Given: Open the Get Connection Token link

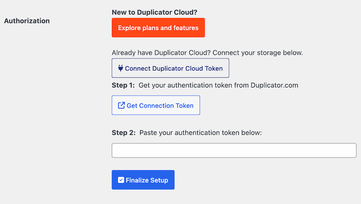Looking at the screenshot, I should (156, 105).
